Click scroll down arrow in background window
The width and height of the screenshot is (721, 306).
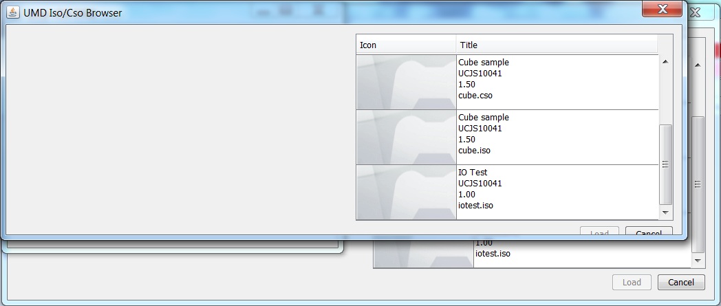698,261
